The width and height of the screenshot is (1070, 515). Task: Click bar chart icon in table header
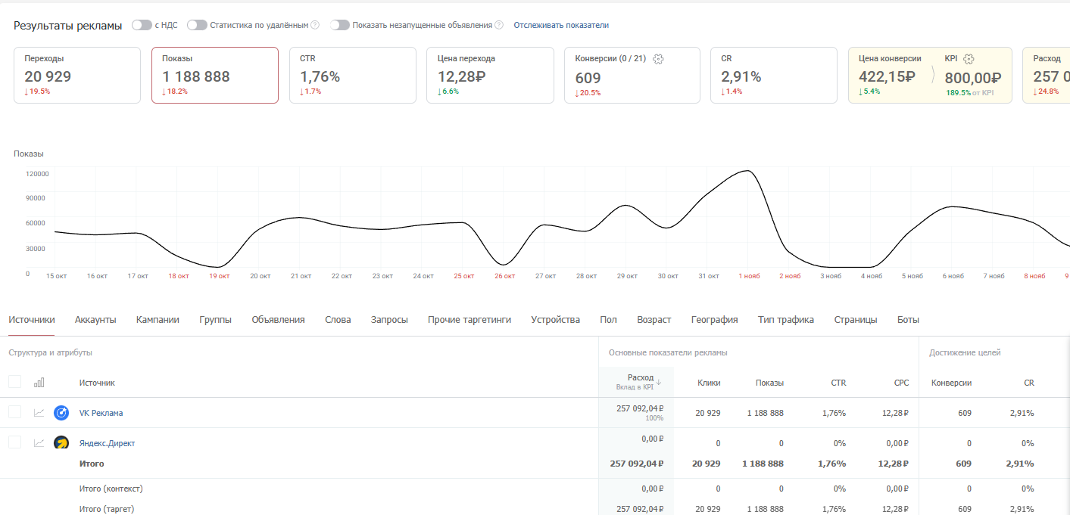point(39,383)
